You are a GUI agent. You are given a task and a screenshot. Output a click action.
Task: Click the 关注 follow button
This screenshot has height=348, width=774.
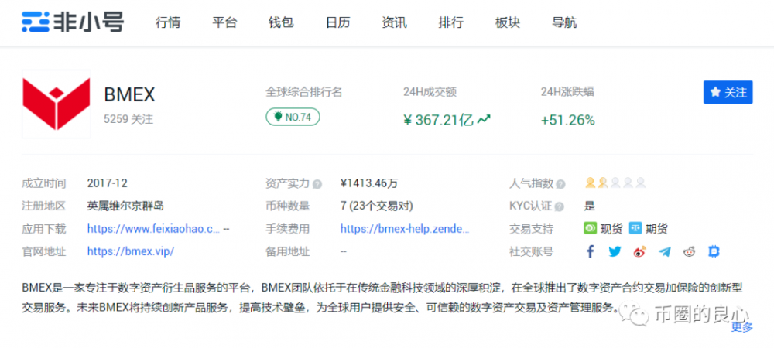pos(728,92)
